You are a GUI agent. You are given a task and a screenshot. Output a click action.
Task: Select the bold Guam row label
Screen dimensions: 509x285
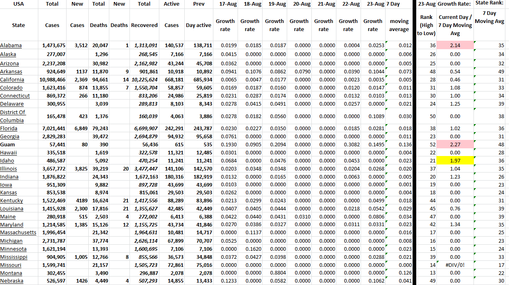8,145
